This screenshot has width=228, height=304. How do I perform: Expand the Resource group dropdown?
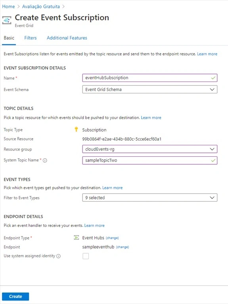pyautogui.click(x=150, y=149)
